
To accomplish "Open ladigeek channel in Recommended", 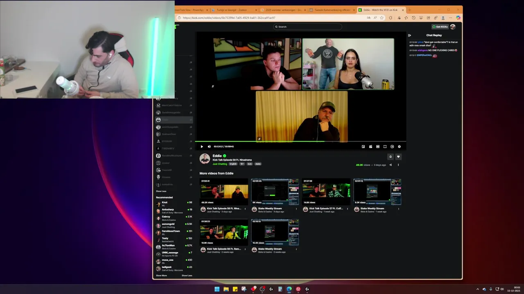I will click(x=174, y=268).
